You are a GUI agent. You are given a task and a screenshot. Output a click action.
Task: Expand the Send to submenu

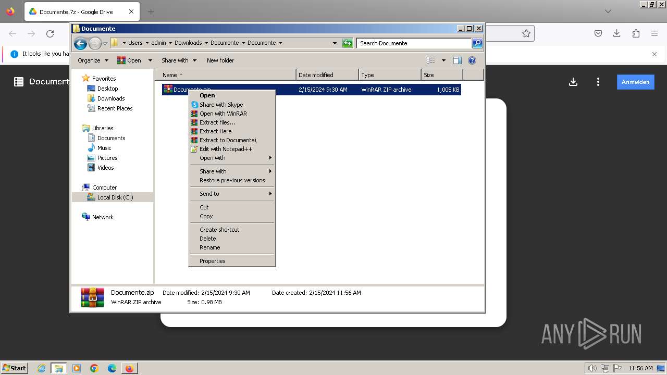click(x=232, y=194)
